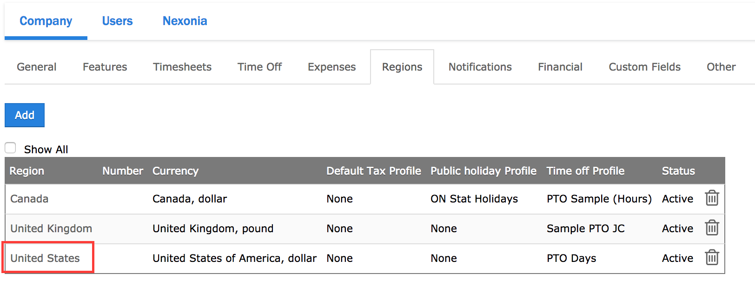
Task: Remove United States region via trash icon
Action: click(x=712, y=258)
